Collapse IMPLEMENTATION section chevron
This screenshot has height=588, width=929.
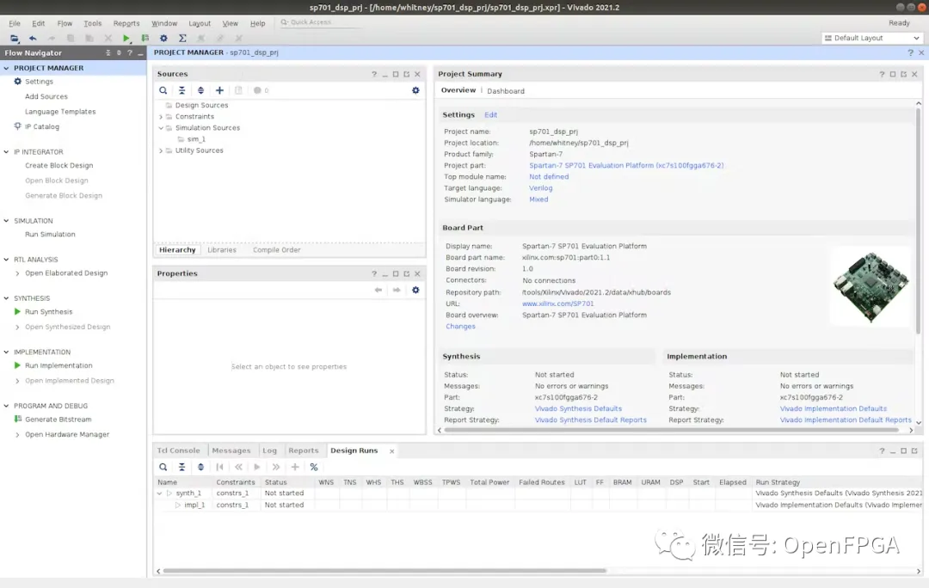[x=7, y=352]
